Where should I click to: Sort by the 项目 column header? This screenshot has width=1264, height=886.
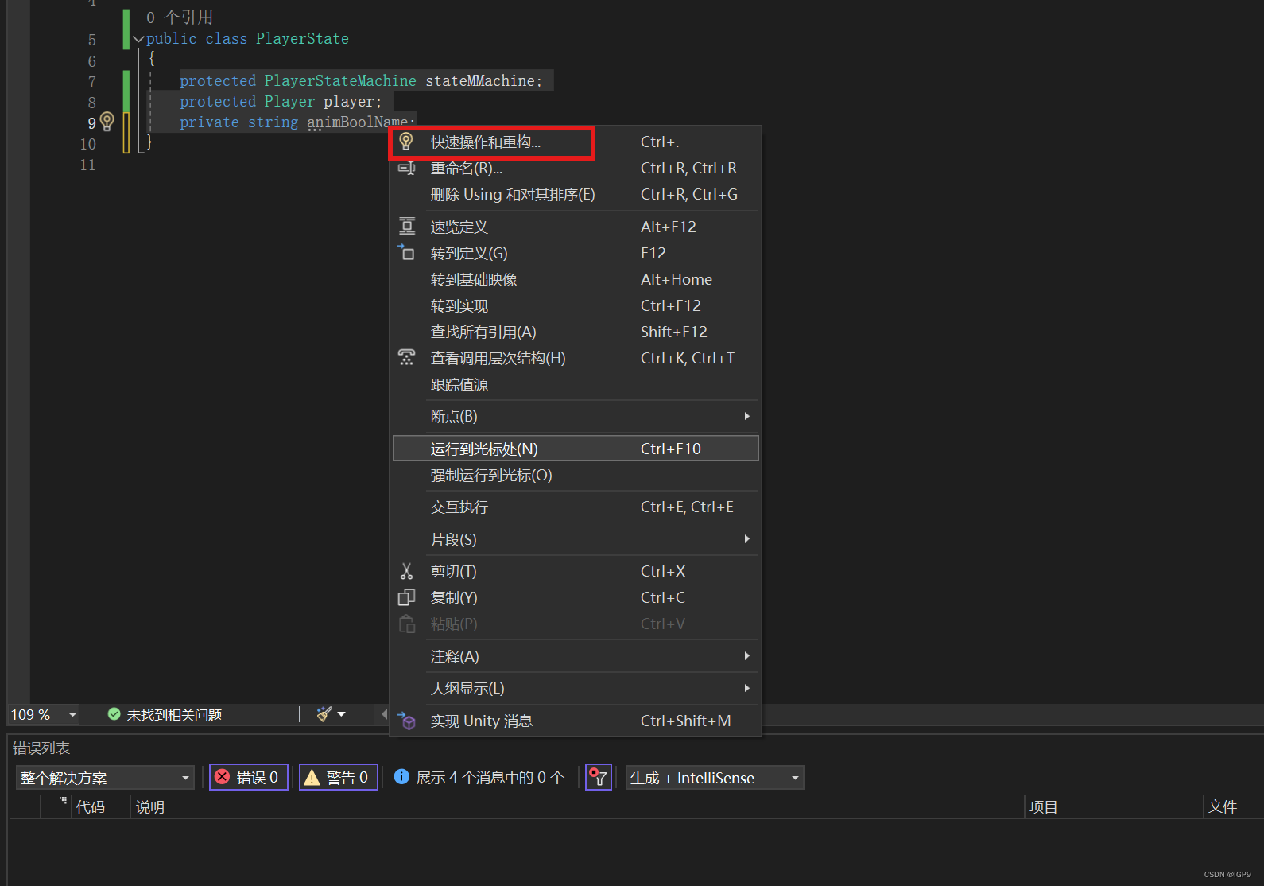(1043, 807)
